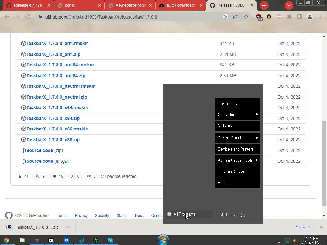Click the browser back arrow

point(7,17)
